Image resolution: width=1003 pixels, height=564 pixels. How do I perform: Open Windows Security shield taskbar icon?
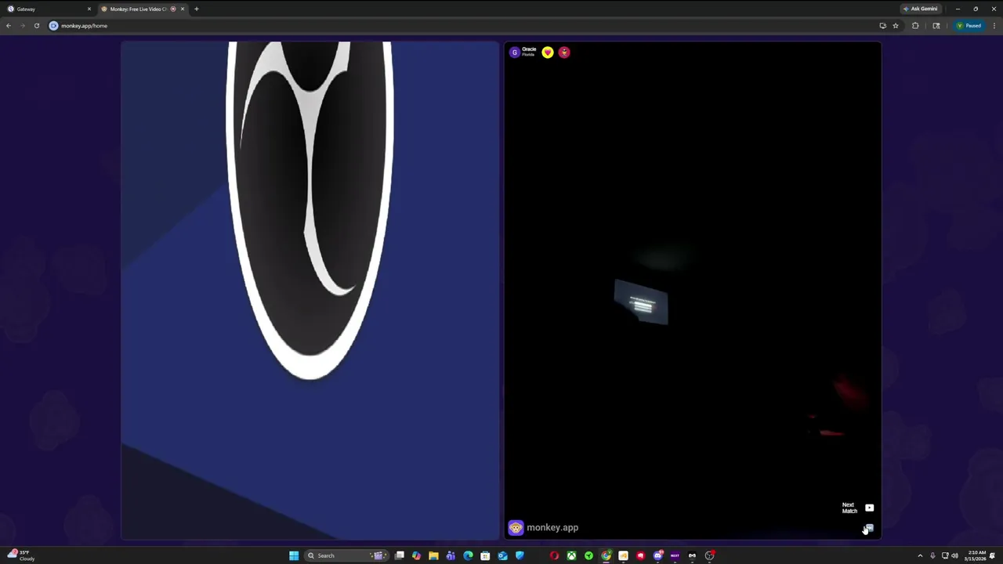tap(520, 555)
